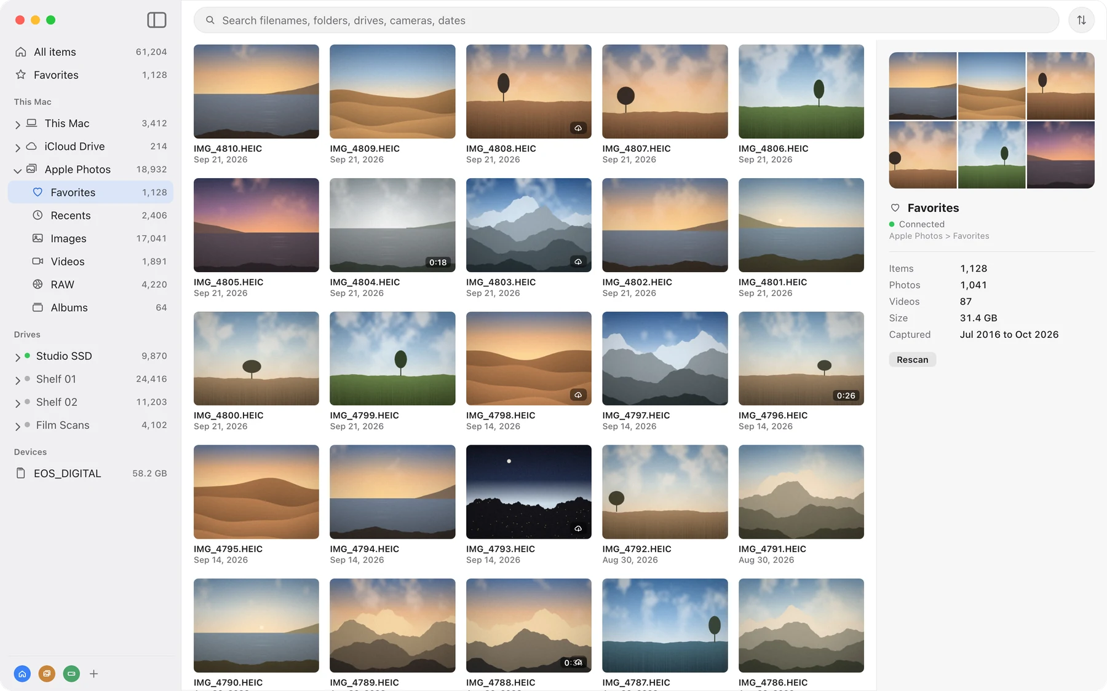Click the magnifier icon in search bar
The width and height of the screenshot is (1107, 691).
click(210, 20)
